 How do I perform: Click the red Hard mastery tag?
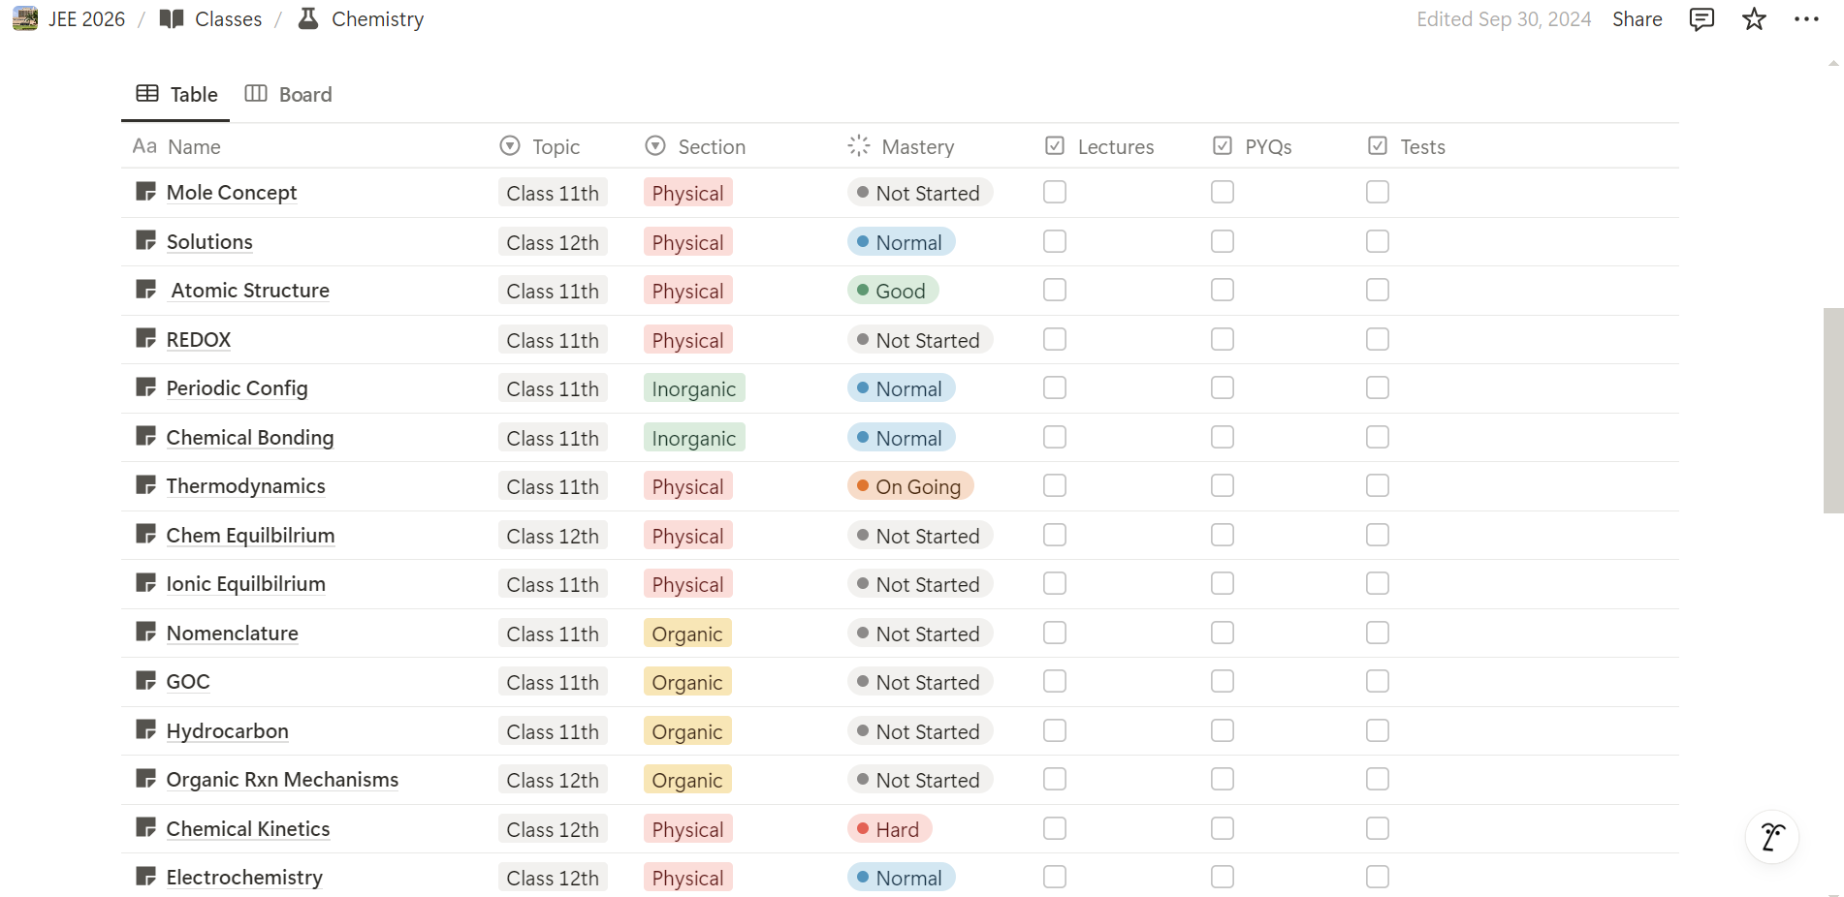889,829
